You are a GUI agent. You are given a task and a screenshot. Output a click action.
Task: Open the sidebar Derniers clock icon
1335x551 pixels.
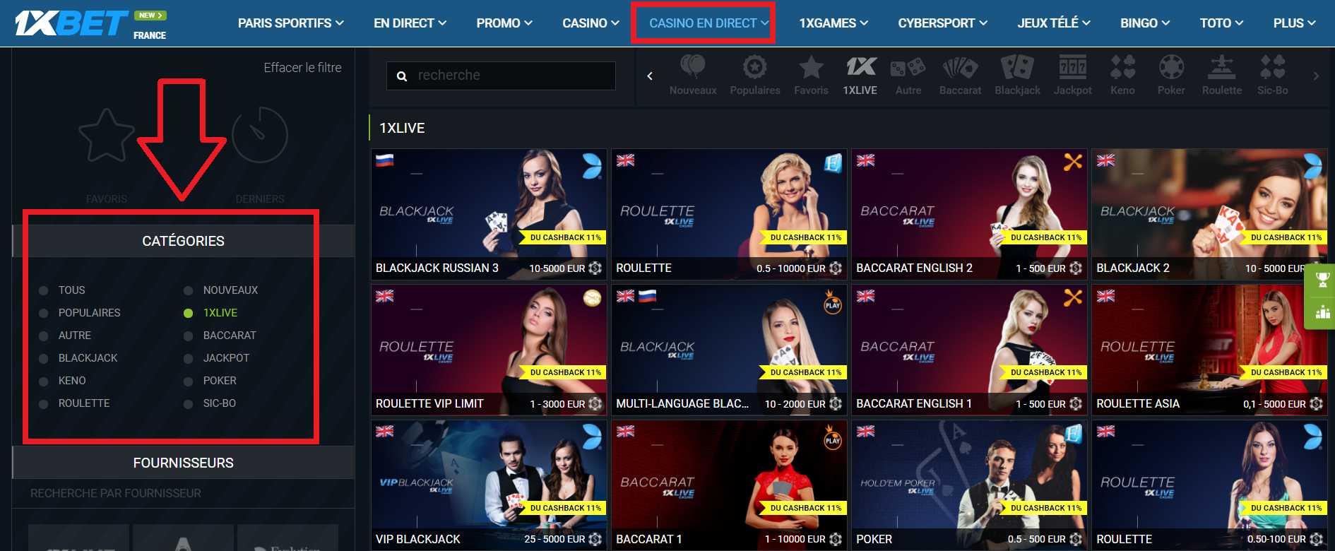coord(259,134)
